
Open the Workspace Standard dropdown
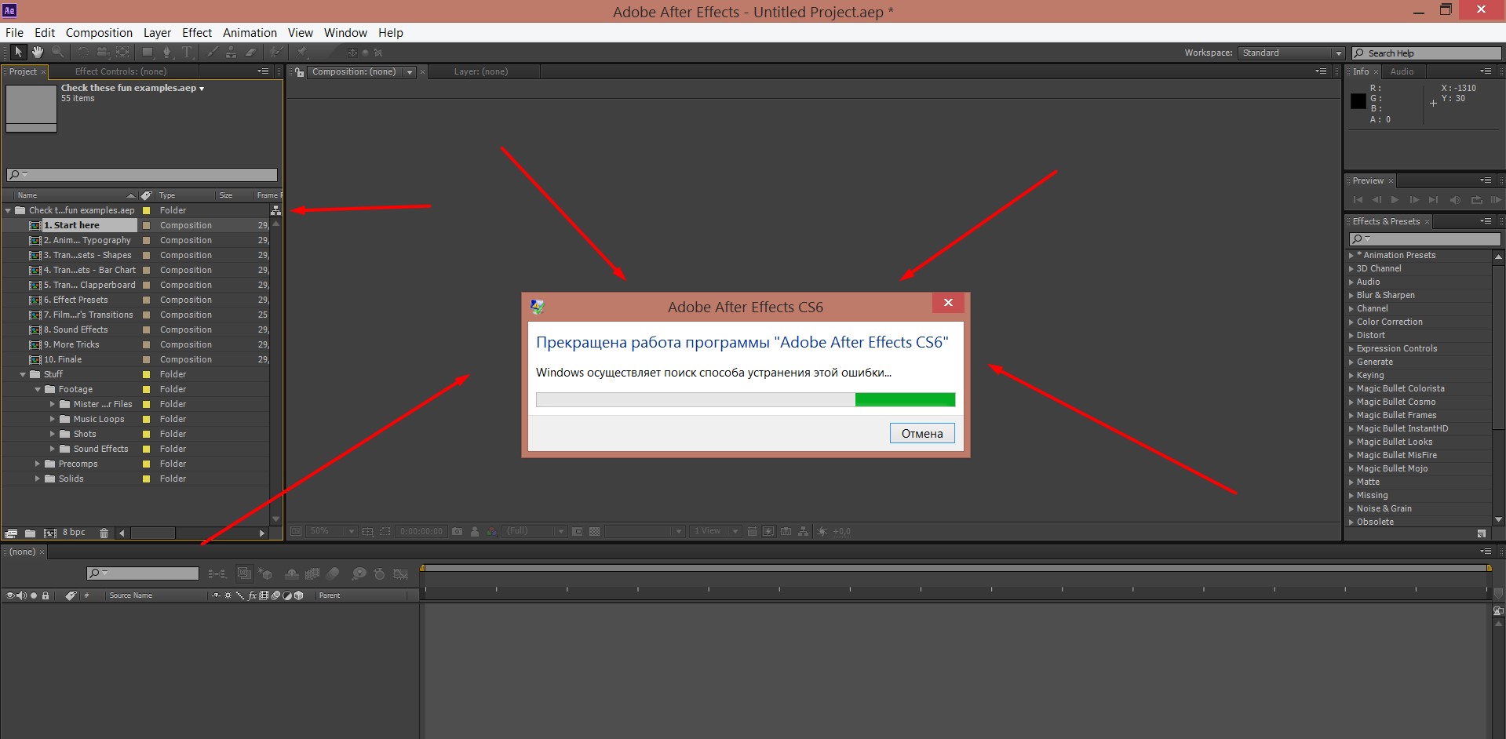pyautogui.click(x=1292, y=53)
